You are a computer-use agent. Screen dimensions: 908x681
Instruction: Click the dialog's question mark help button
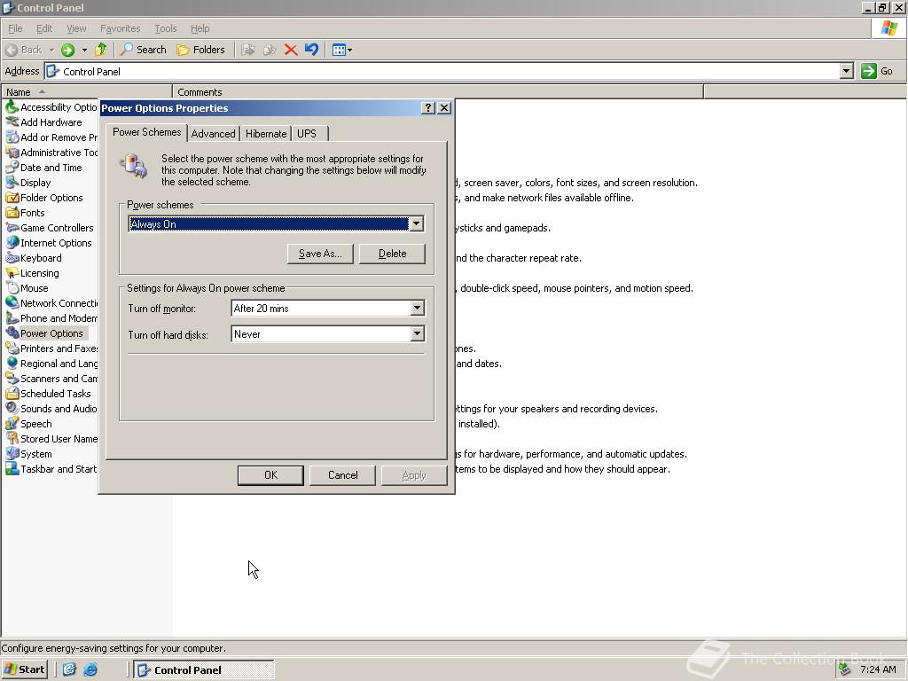pos(427,108)
